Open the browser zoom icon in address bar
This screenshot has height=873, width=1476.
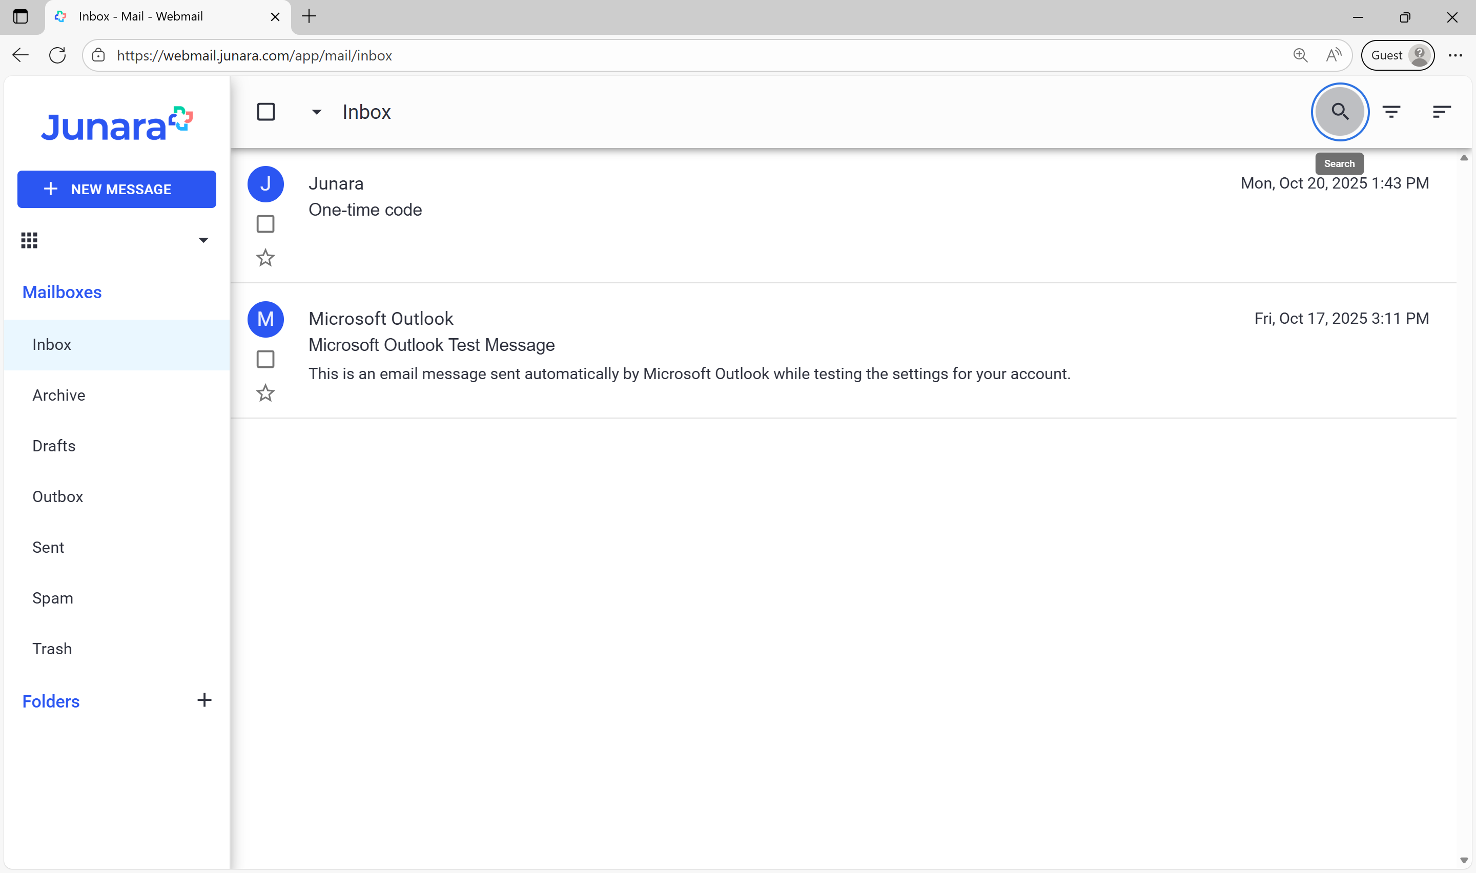[1301, 55]
